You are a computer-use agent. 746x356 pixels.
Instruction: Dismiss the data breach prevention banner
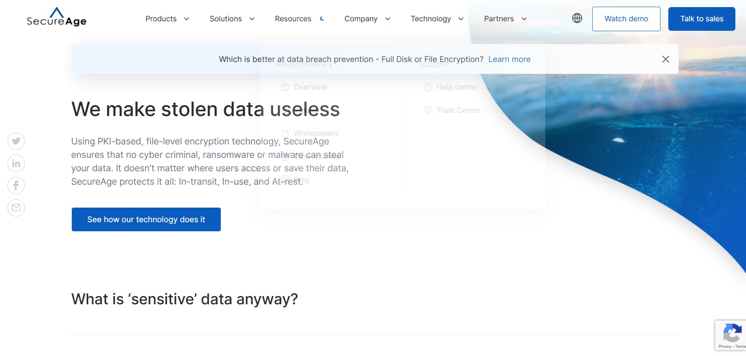point(665,59)
